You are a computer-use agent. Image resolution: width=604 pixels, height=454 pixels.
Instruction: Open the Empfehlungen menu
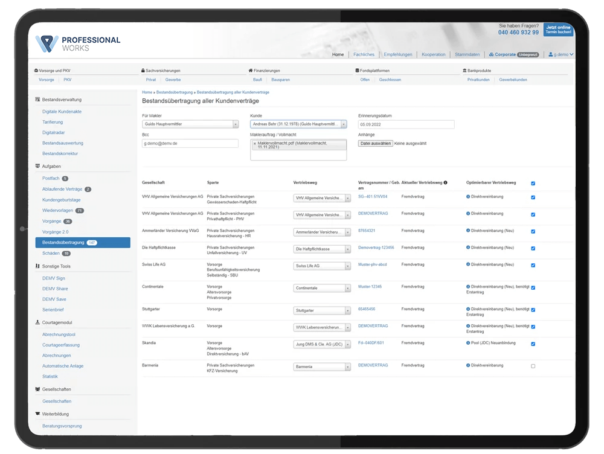(398, 55)
